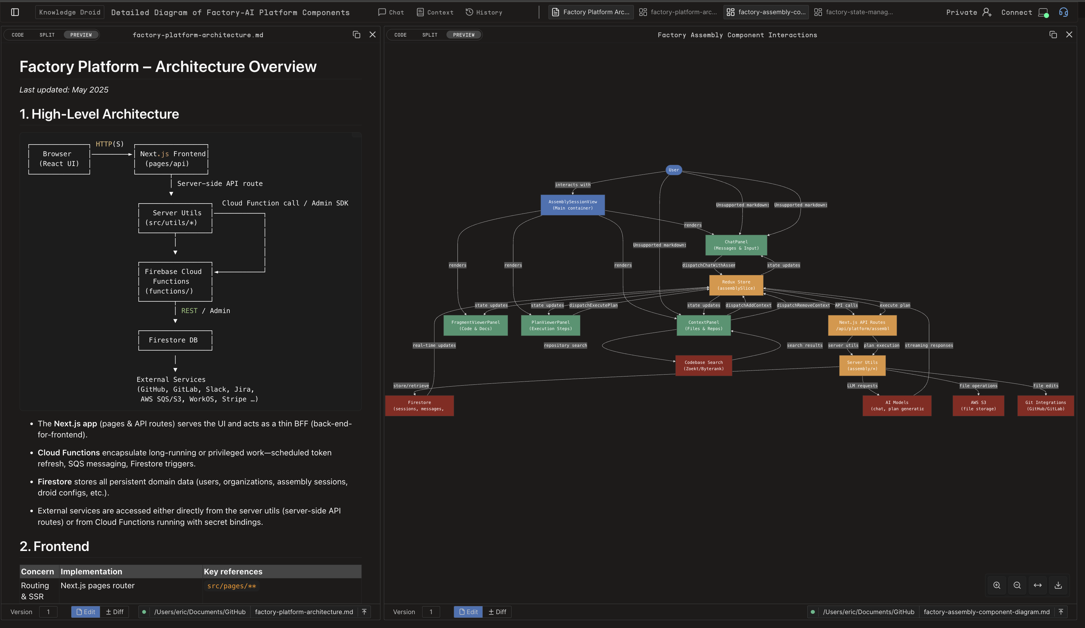The height and width of the screenshot is (628, 1085).
Task: Toggle the left sidebar panel icon
Action: (15, 12)
